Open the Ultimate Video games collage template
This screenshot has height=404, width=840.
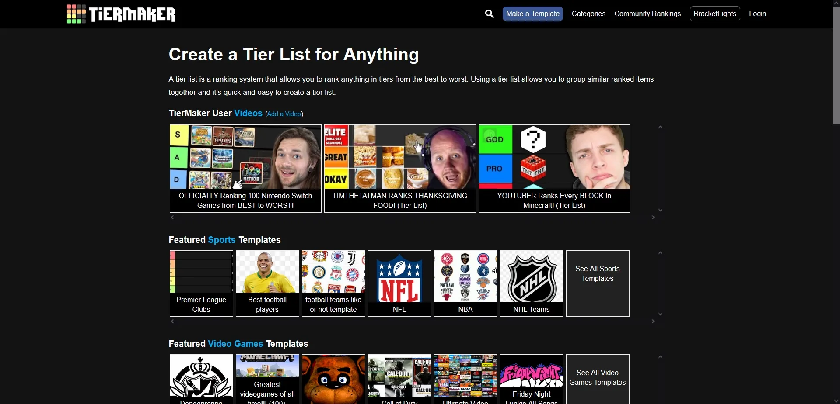(x=465, y=379)
